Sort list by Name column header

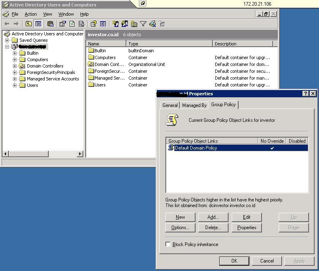(106, 44)
